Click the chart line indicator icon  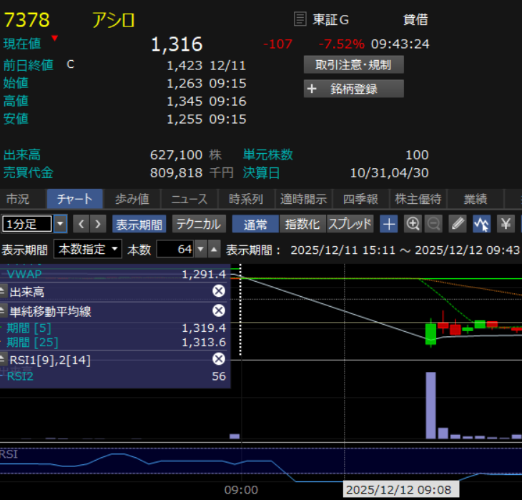pyautogui.click(x=481, y=224)
